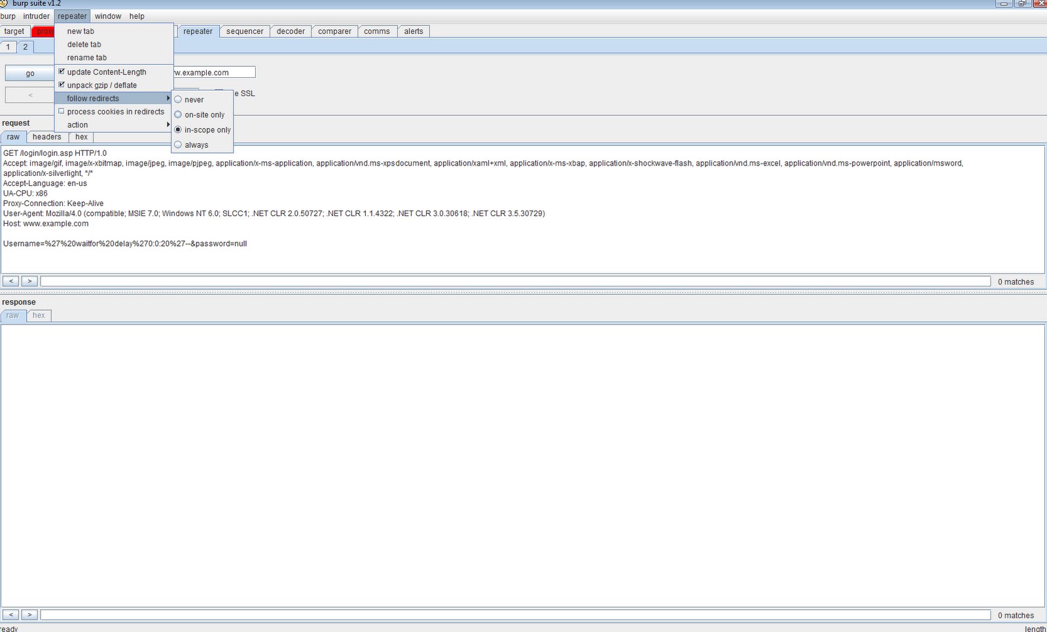Toggle unpack gzip / deflate checkbox
This screenshot has height=632, width=1047.
coord(62,84)
